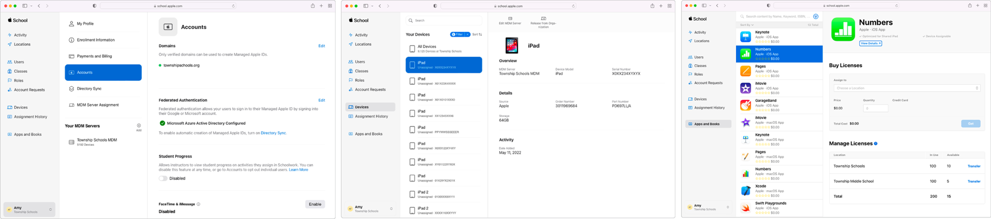The width and height of the screenshot is (991, 219).
Task: Open Apps and Books in Devices window sidebar
Action: click(365, 134)
